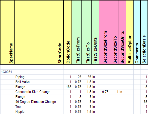Click the Flange cell in the 3 to 8 in row

tap(39, 97)
